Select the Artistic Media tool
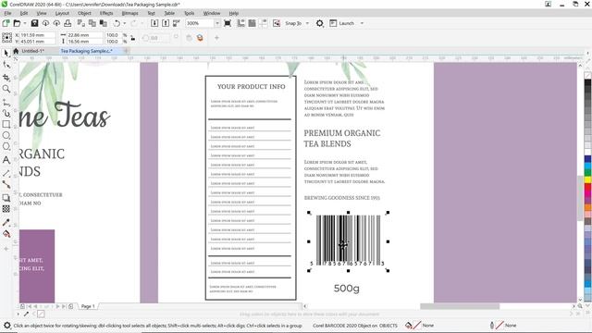This screenshot has height=333, width=592. (6, 113)
